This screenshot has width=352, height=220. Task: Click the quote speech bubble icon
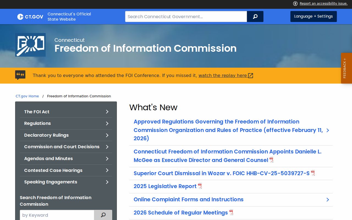click(20, 75)
